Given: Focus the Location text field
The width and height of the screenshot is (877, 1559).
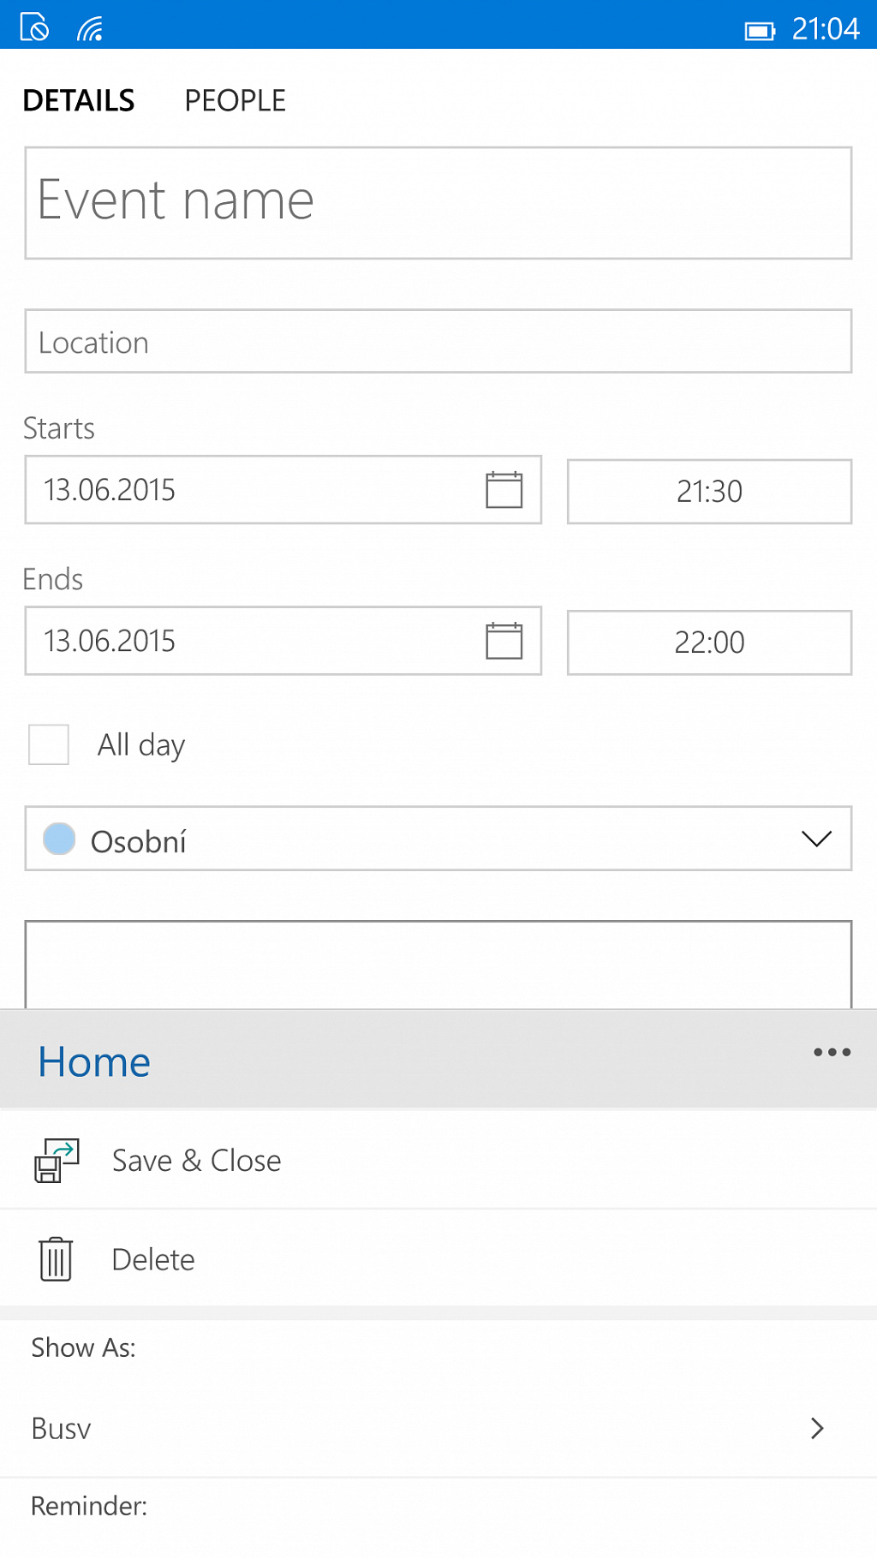Looking at the screenshot, I should coord(438,341).
